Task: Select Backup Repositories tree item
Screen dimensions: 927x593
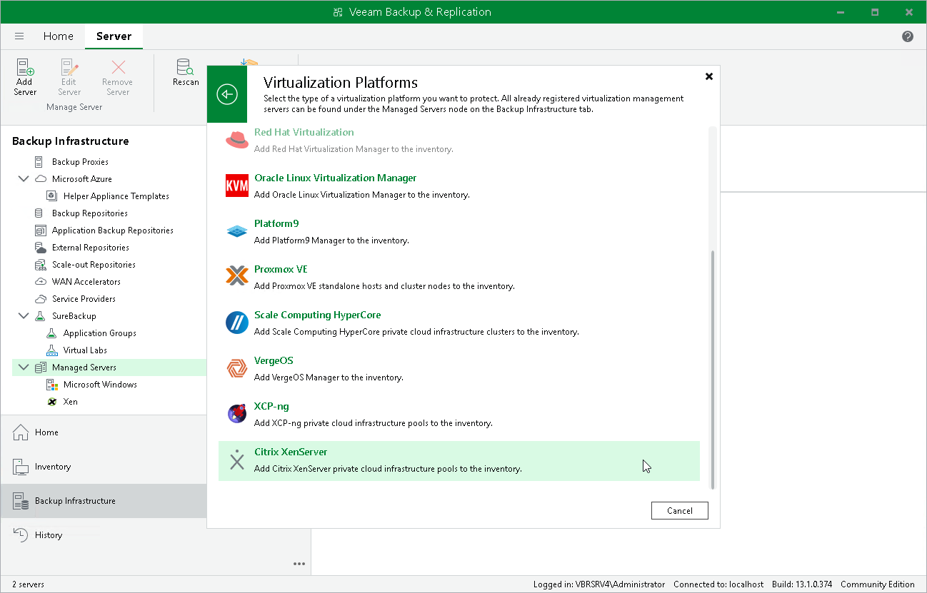Action: [x=90, y=213]
